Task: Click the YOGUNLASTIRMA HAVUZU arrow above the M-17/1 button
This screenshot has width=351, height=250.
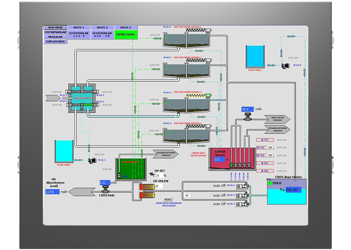Action: click(277, 129)
